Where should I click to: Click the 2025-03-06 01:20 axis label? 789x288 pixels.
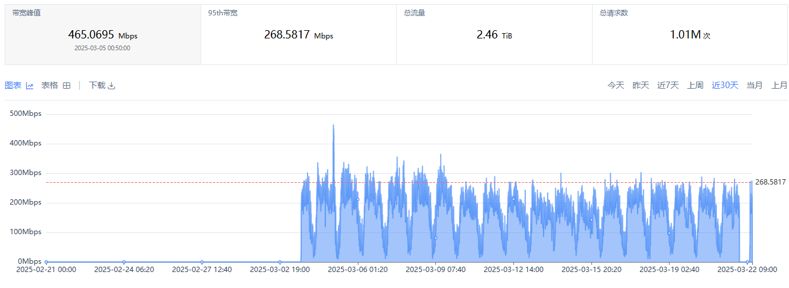point(358,270)
